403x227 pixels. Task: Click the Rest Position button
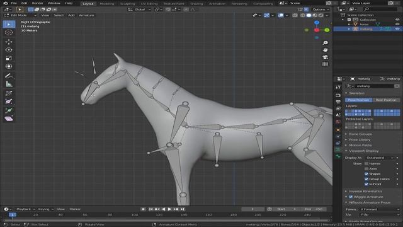386,100
